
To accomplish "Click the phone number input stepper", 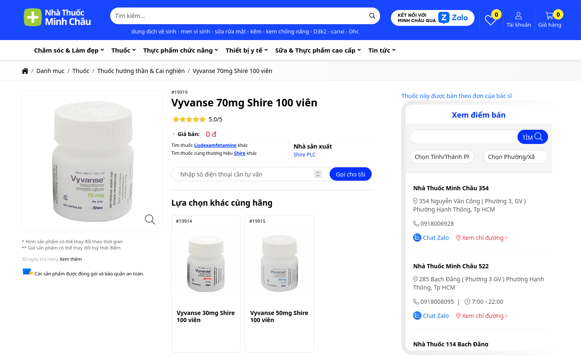I will click(318, 174).
